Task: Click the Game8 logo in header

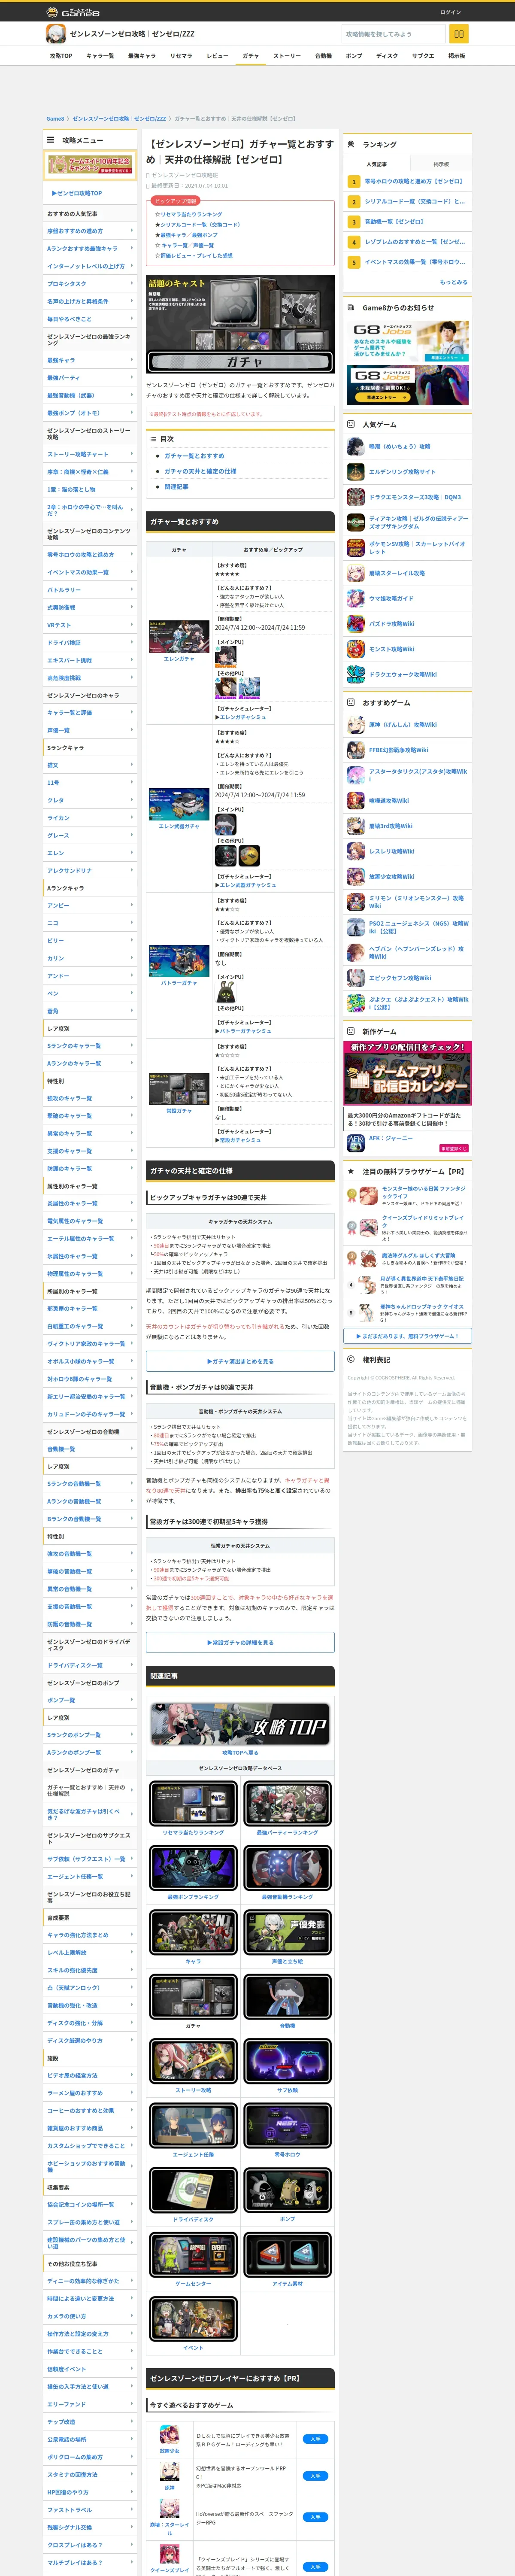Action: [73, 12]
